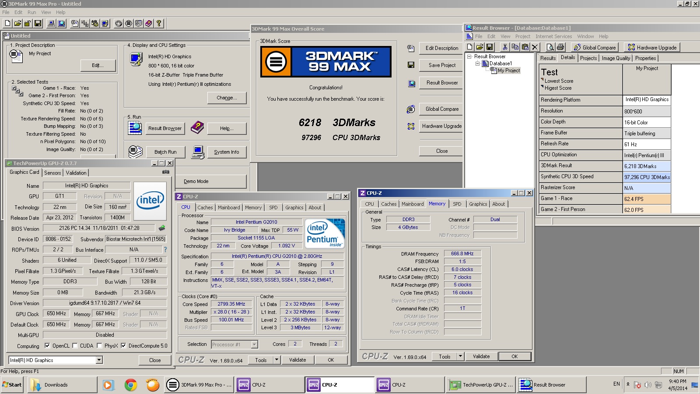Click Higest Score marker in Test header
Viewport: 700px width, 394px height.
[x=542, y=87]
